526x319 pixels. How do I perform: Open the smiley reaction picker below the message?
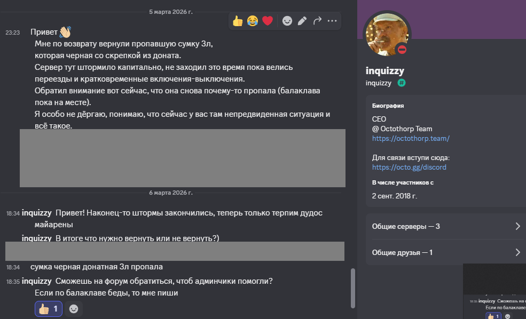coord(74,309)
